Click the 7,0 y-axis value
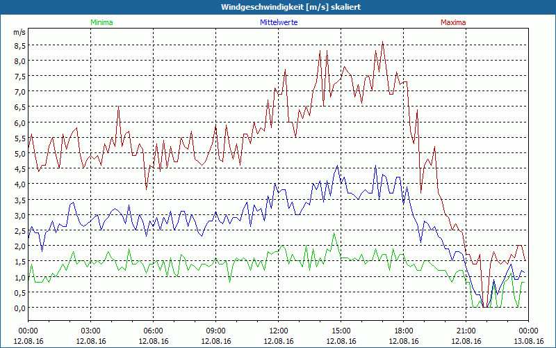Image resolution: width=556 pixels, height=348 pixels. (x=20, y=92)
